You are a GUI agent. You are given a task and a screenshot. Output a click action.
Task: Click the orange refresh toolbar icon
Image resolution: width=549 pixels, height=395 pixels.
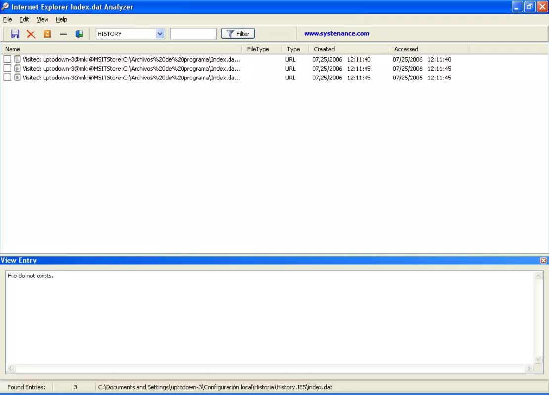tap(47, 34)
